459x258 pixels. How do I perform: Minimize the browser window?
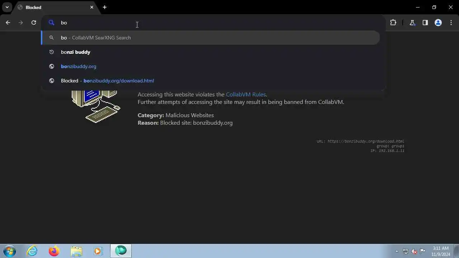click(417, 7)
